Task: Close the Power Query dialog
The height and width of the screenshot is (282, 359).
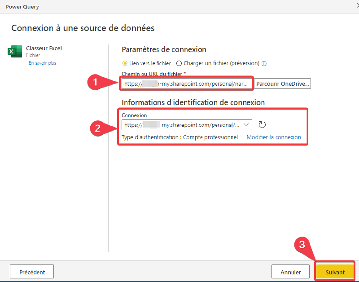Action: (358, 6)
